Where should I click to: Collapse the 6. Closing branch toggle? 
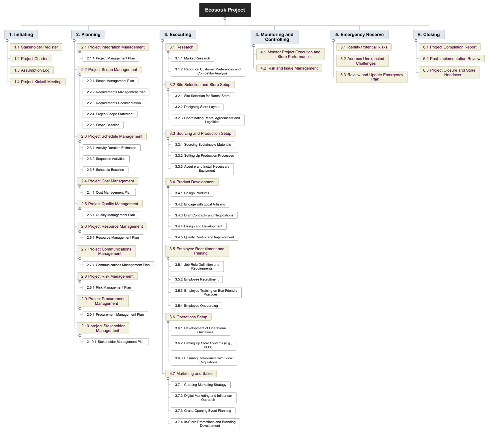pos(416,40)
